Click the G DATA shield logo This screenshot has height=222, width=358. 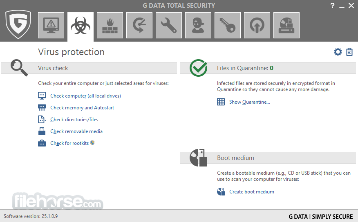pos(18,24)
